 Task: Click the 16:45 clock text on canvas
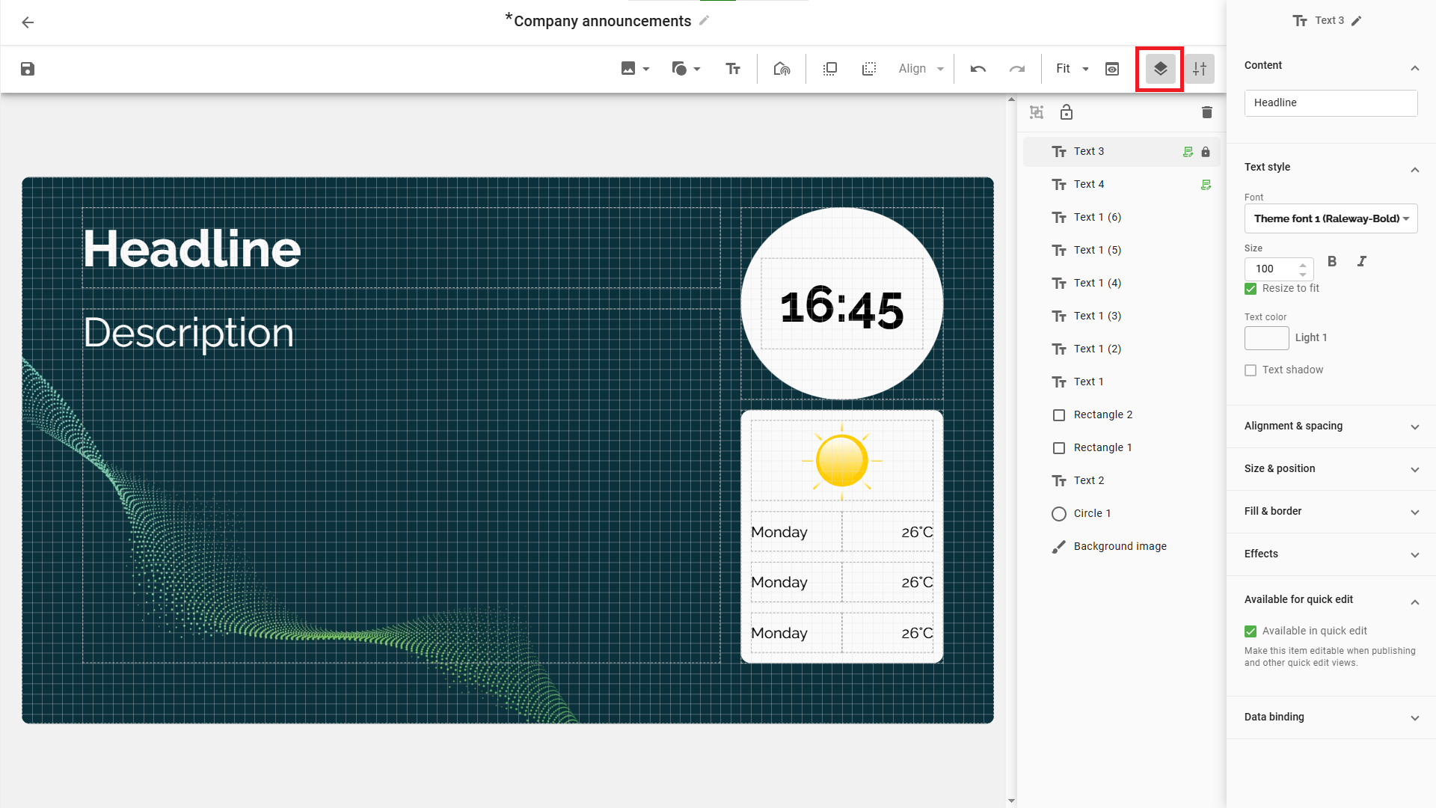click(x=842, y=307)
